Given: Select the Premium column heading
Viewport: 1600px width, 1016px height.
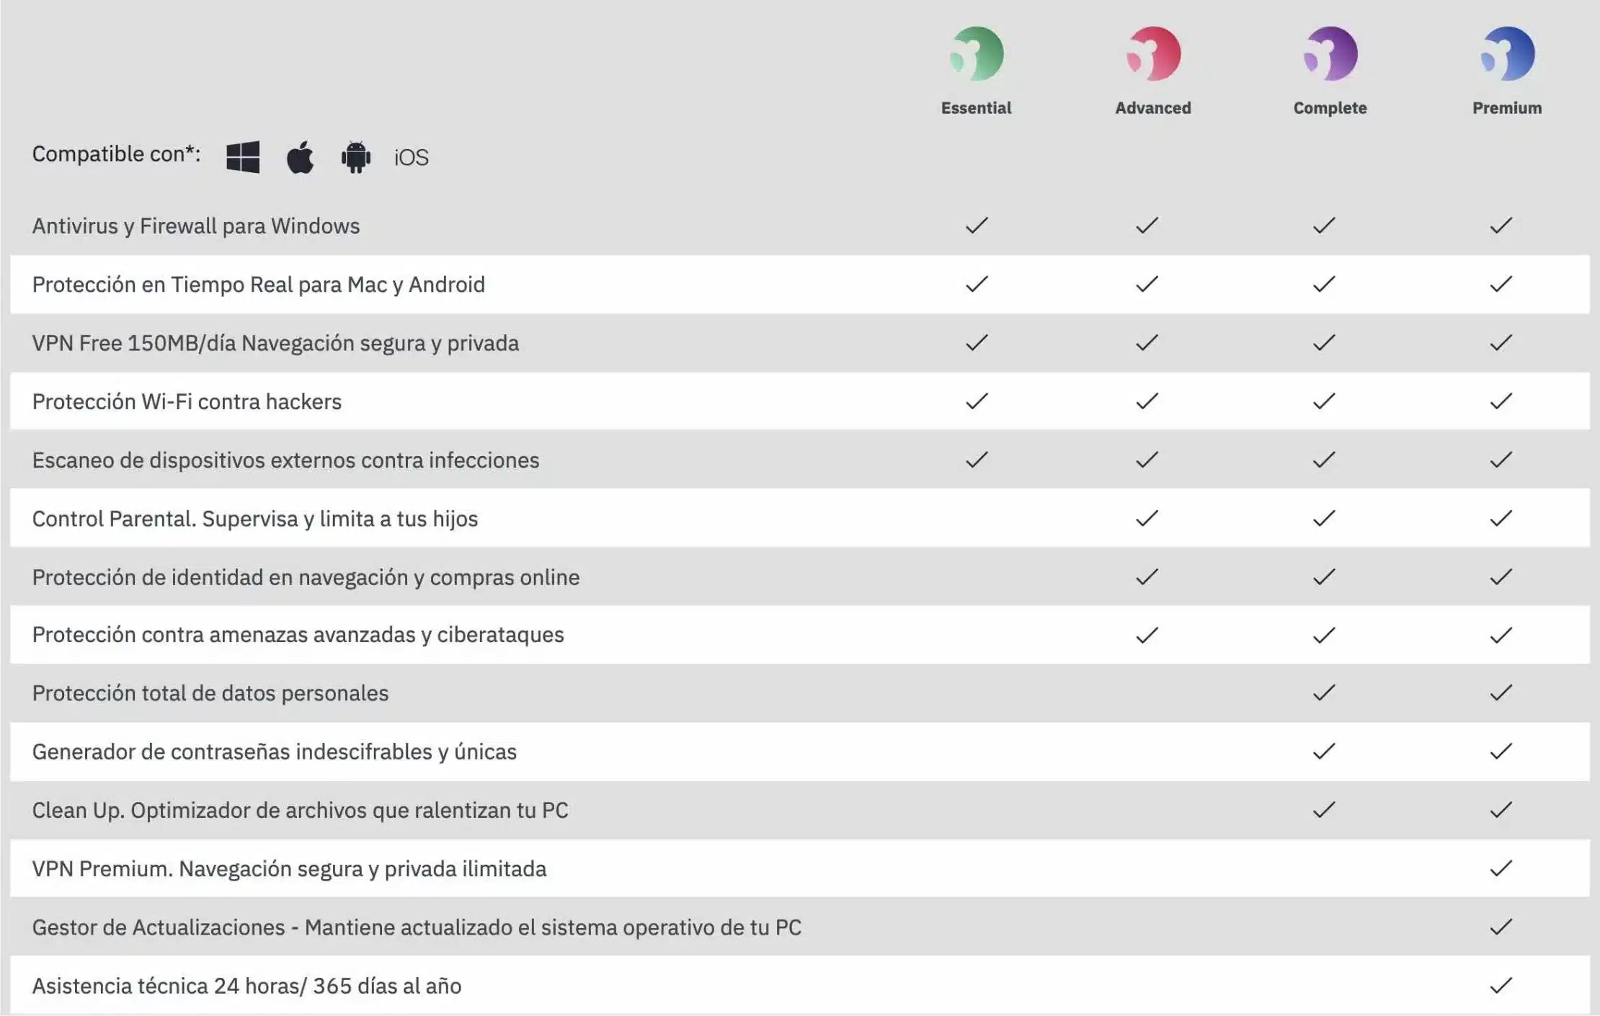Looking at the screenshot, I should coord(1507,108).
